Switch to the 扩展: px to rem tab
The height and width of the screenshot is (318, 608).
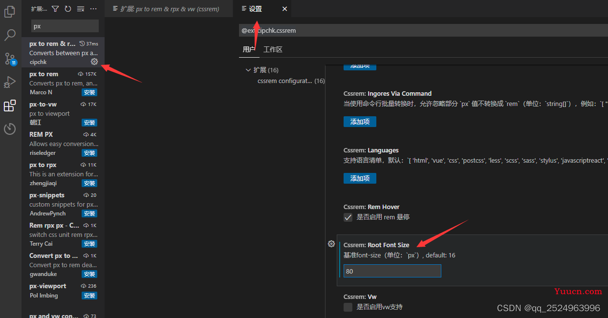point(170,9)
